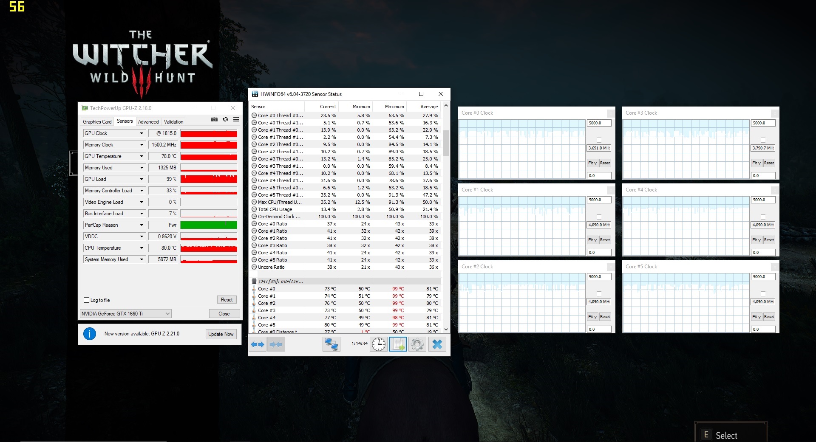Click the blue info icon in update banner
Viewport: 816px width, 442px height.
pyautogui.click(x=90, y=334)
